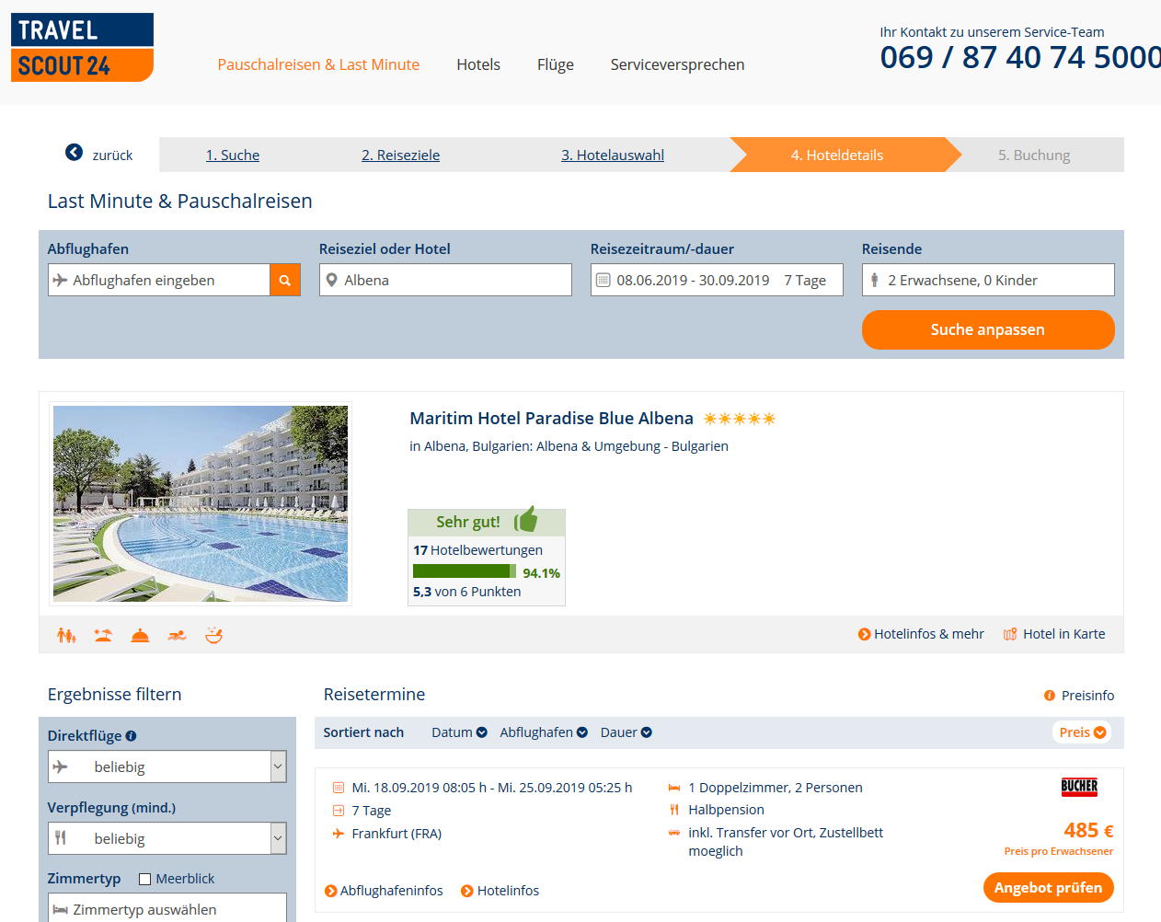Open the Preisinfo info icon
This screenshot has width=1161, height=922.
tap(1050, 696)
